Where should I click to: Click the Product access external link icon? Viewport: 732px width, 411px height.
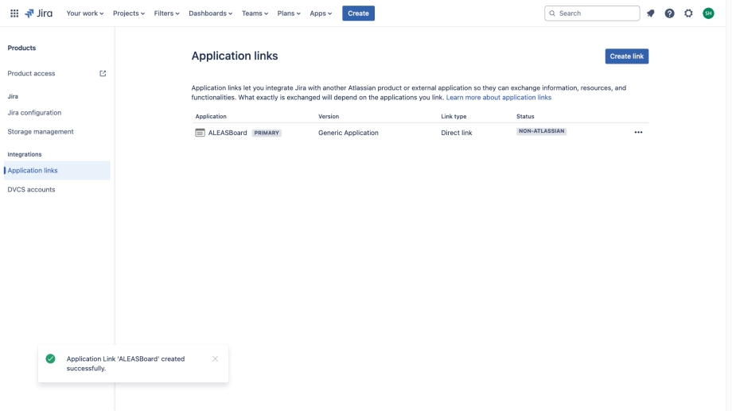pos(103,74)
